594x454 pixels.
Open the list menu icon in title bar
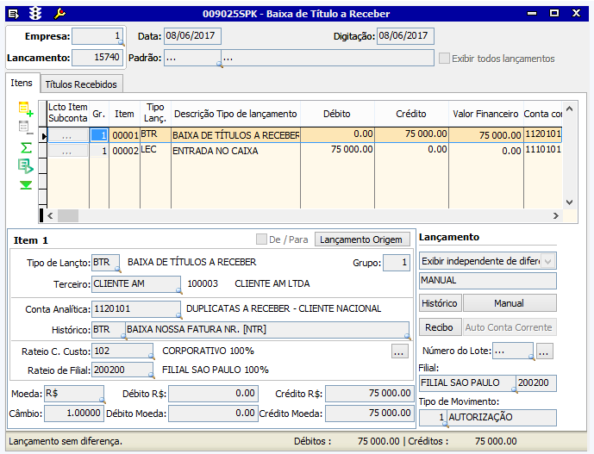point(13,14)
